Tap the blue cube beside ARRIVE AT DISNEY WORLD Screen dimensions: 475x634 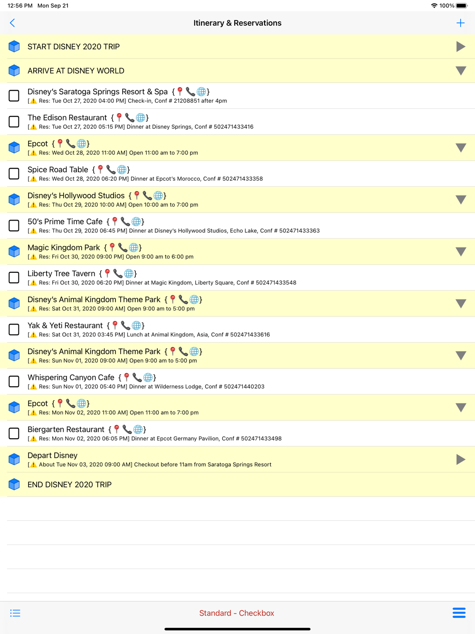click(x=14, y=70)
